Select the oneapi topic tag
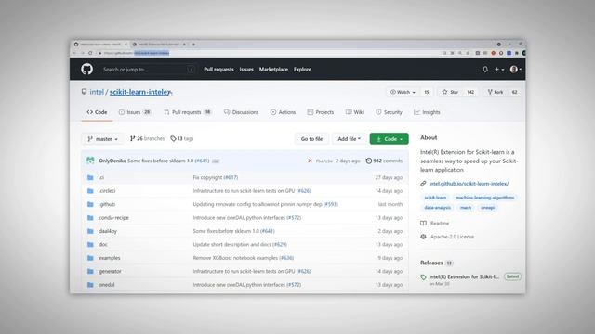 [487, 208]
